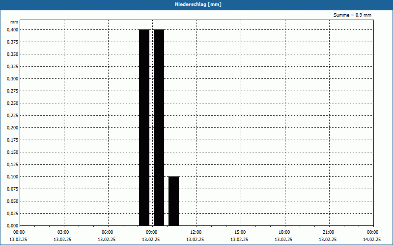
Task: Click the first 0,400 mm precipitation bar
Action: [144, 127]
